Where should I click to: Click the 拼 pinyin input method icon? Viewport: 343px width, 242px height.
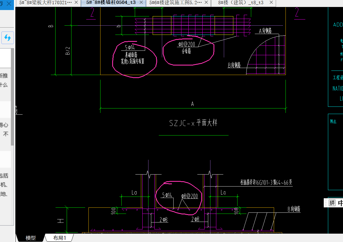pyautogui.click(x=332, y=203)
